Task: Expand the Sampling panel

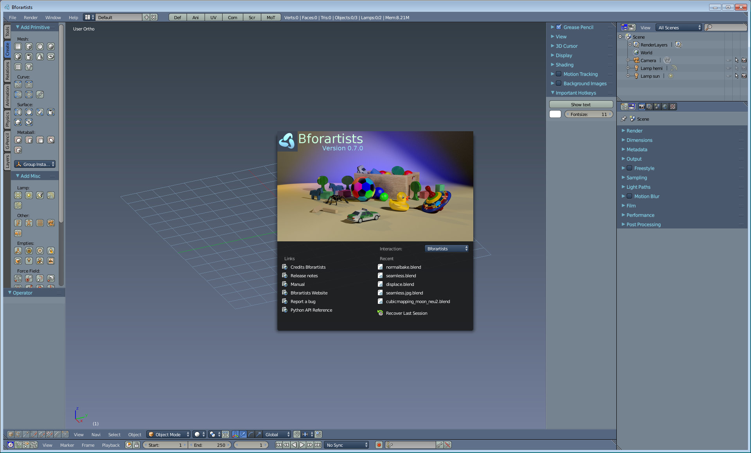Action: (x=636, y=177)
